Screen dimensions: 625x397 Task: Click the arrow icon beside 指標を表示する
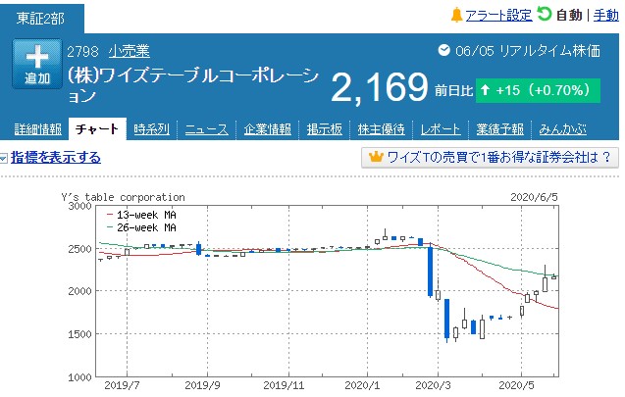(4, 159)
